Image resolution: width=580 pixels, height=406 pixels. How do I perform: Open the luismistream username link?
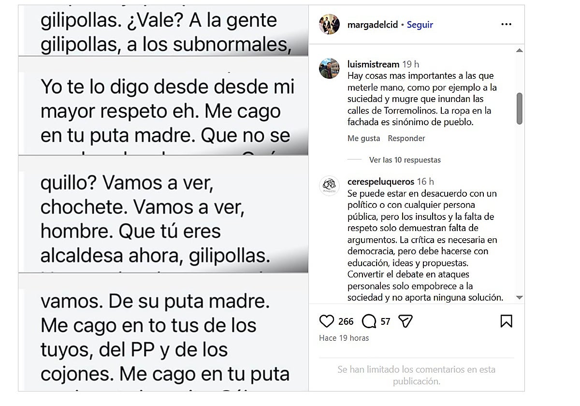tap(373, 64)
